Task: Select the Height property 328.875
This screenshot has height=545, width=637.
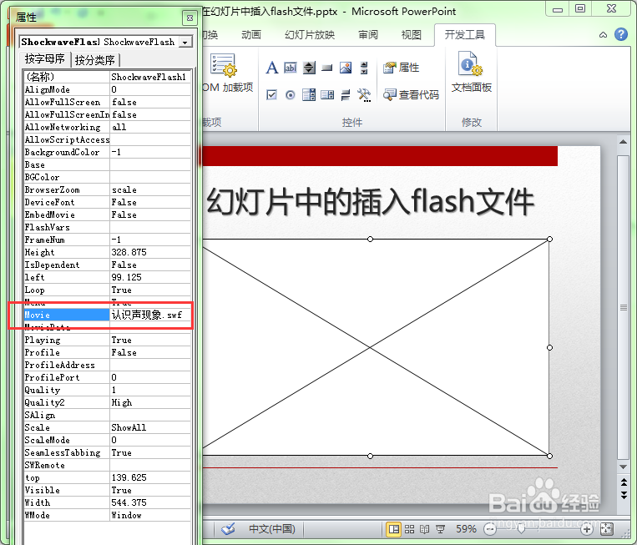Action: click(107, 252)
